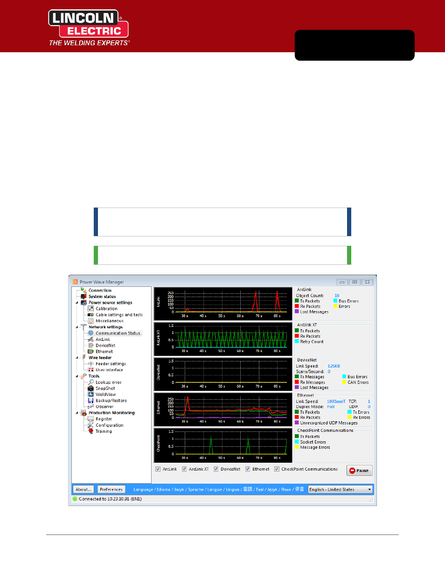The width and height of the screenshot is (445, 576).
Task: Click the ArcLink traffic graph
Action: 223,304
